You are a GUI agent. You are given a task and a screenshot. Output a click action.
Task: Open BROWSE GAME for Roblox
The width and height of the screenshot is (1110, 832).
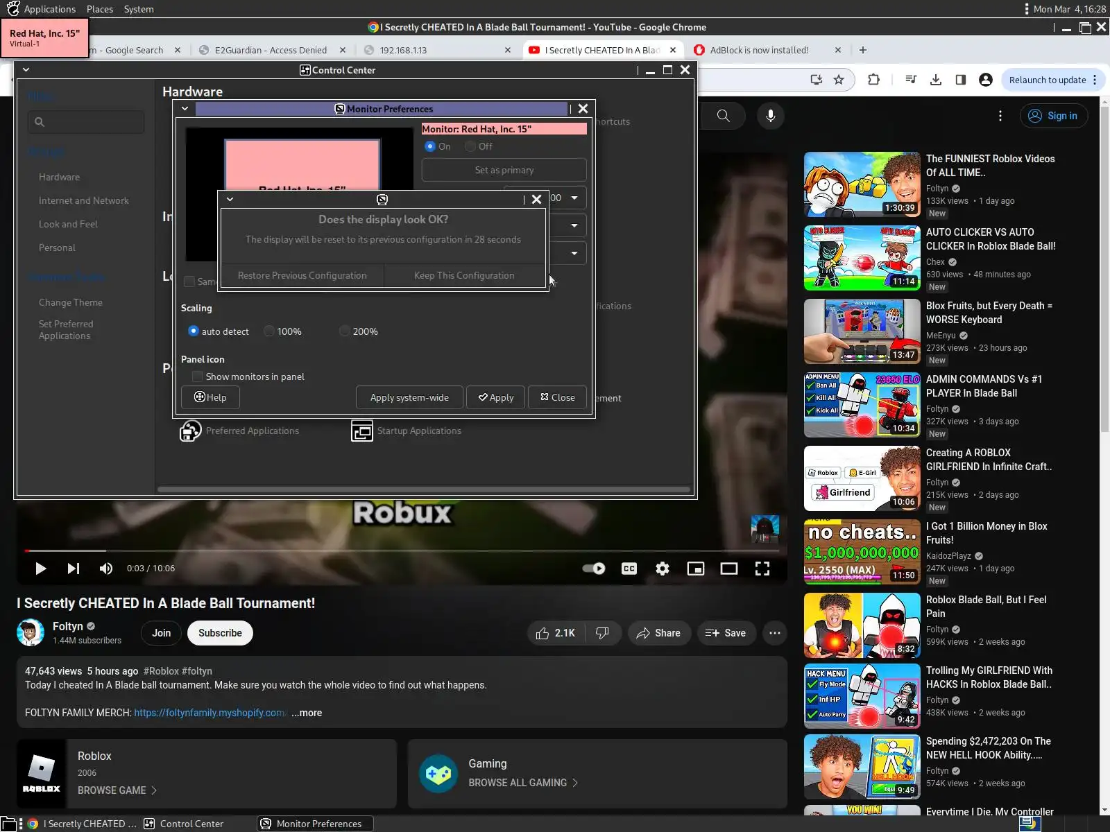(117, 790)
